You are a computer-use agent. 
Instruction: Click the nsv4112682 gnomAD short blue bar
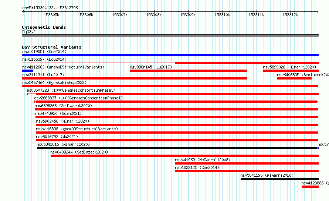[x=27, y=71]
